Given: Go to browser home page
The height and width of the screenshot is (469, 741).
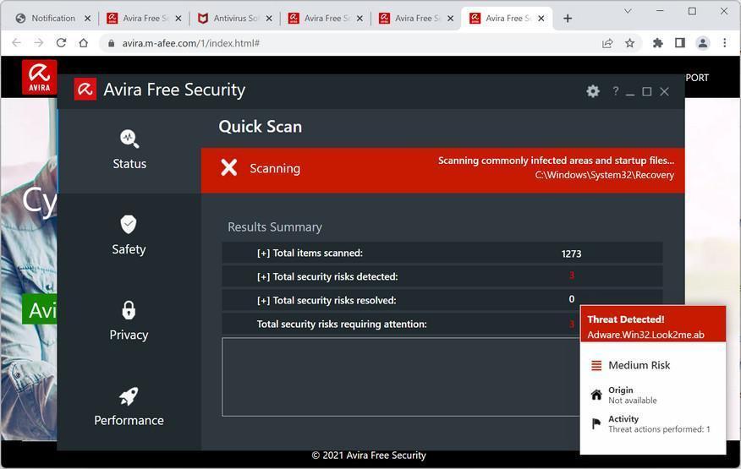Looking at the screenshot, I should point(83,43).
